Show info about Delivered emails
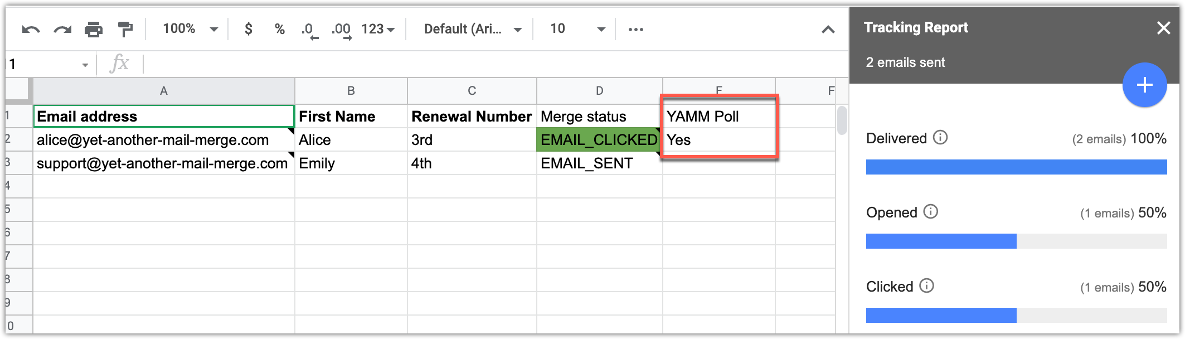1185x339 pixels. [x=941, y=138]
